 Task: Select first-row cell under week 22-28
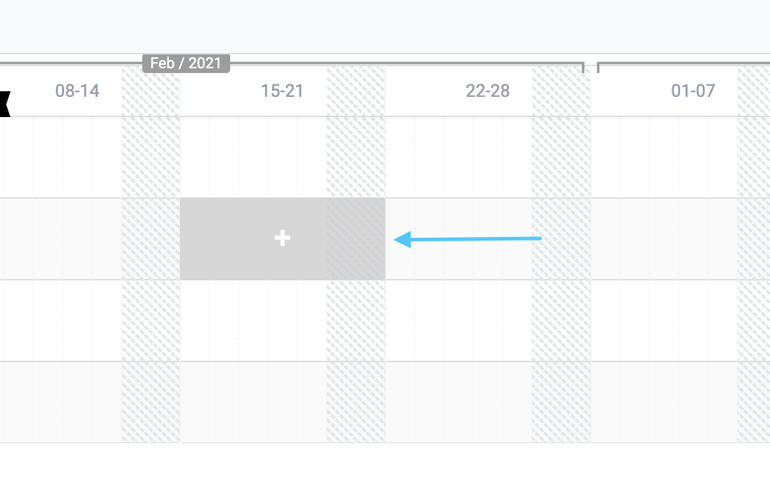pos(488,157)
